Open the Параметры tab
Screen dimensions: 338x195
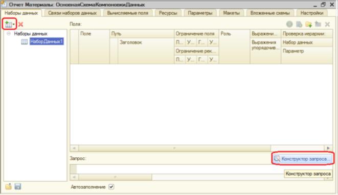tap(200, 13)
